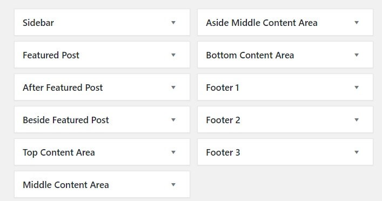This screenshot has width=382, height=201.
Task: Select the Featured Post panel title
Action: [51, 55]
